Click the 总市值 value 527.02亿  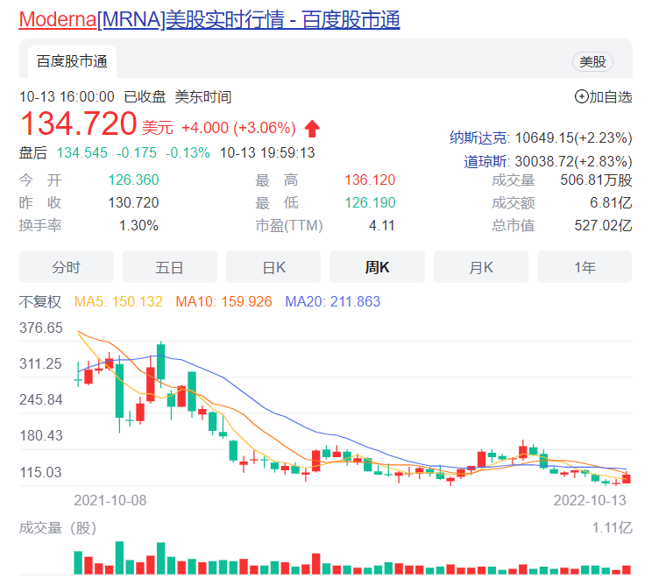(603, 225)
